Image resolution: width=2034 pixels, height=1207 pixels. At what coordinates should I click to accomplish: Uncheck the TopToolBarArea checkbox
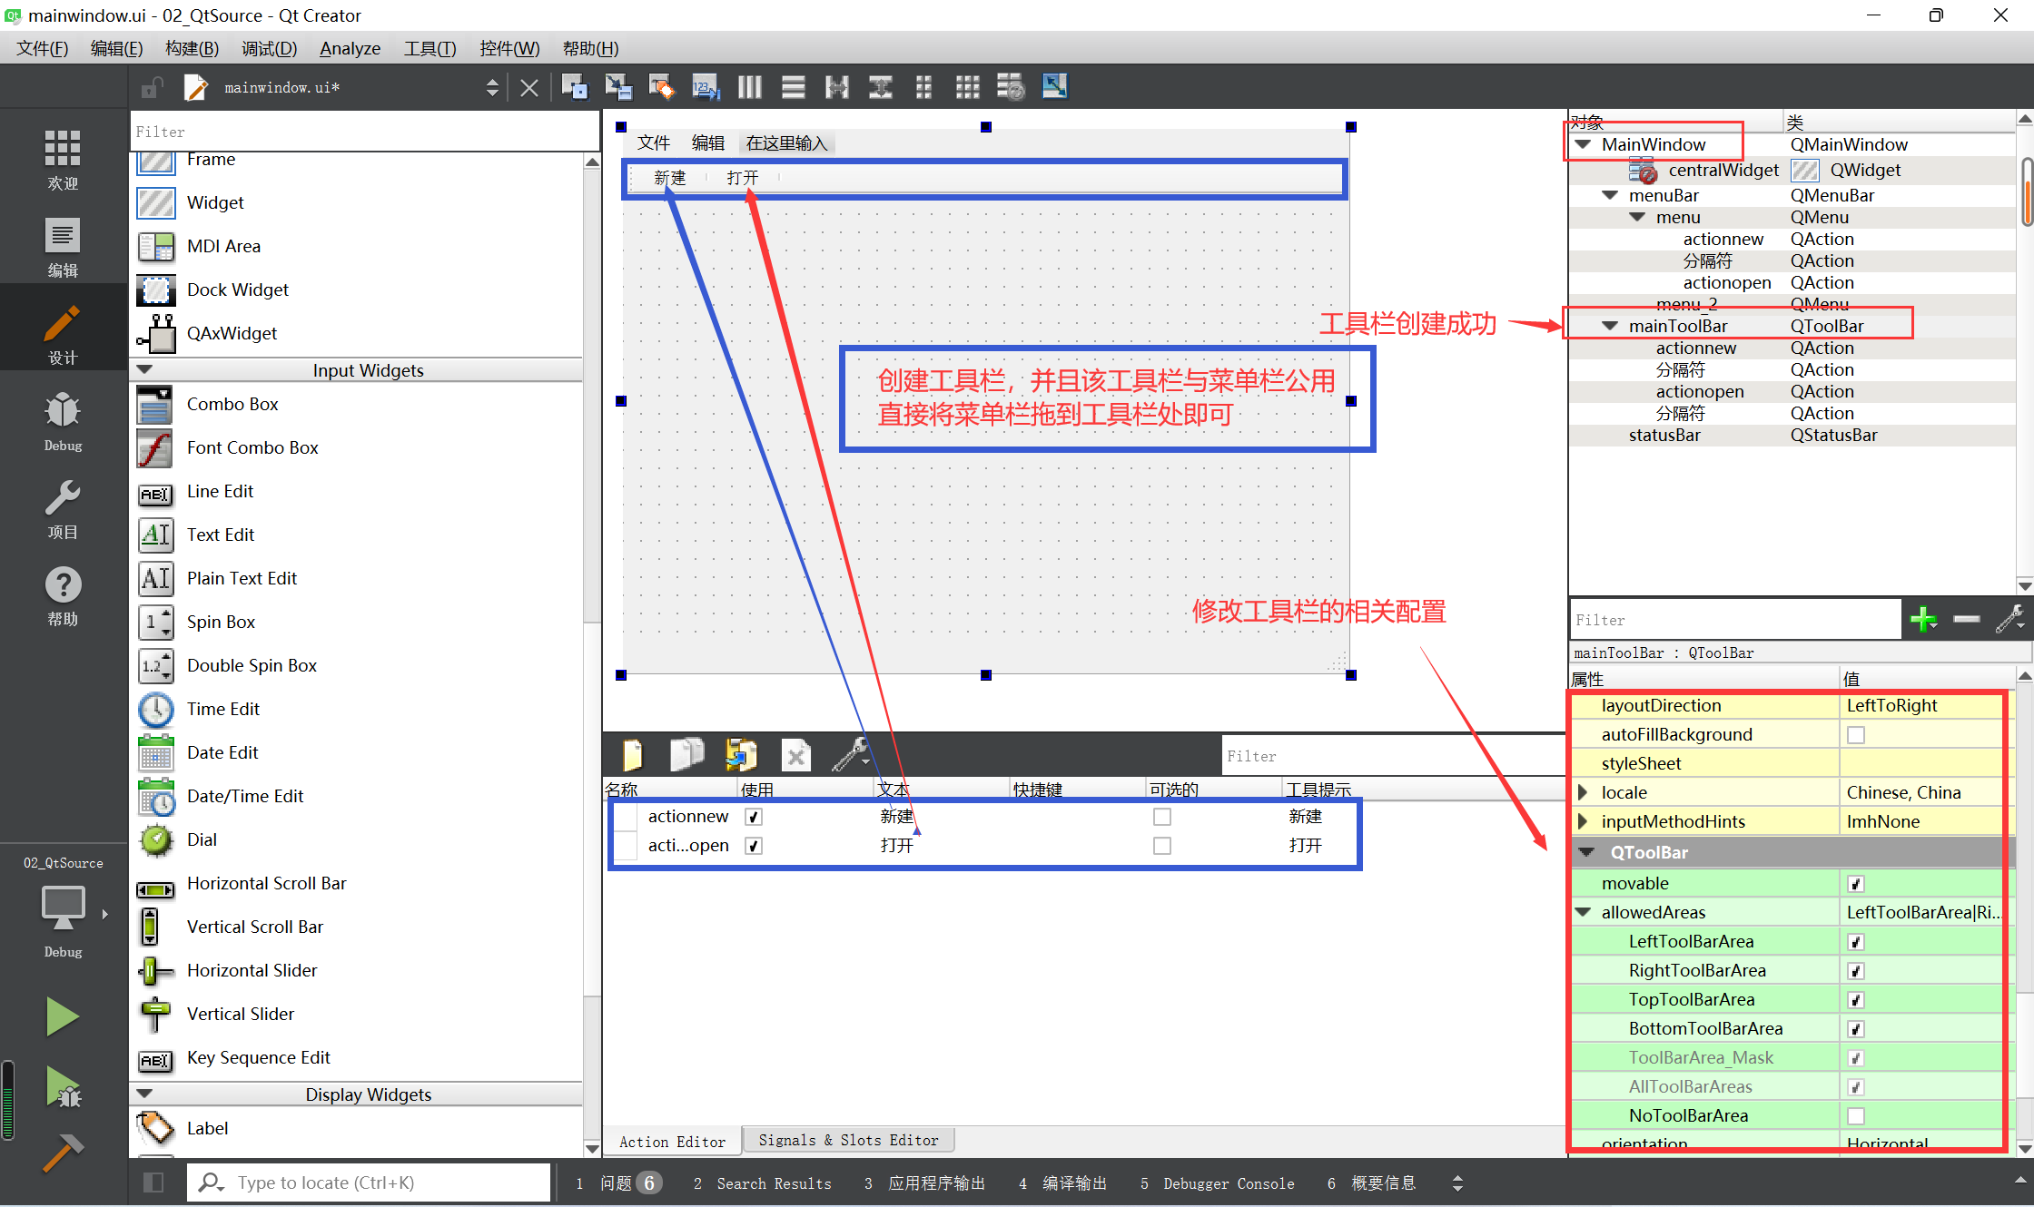click(x=1856, y=1000)
